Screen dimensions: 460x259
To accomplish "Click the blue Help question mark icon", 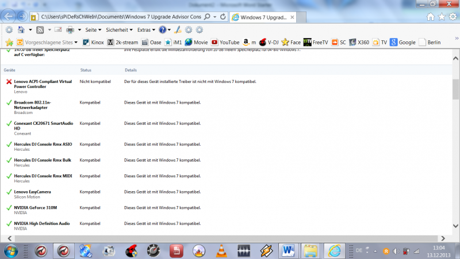I will (162, 30).
